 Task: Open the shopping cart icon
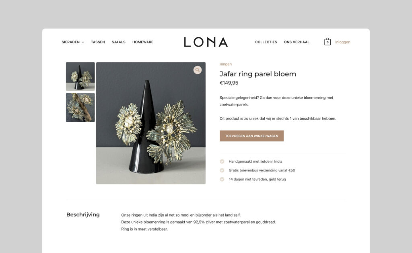click(328, 42)
